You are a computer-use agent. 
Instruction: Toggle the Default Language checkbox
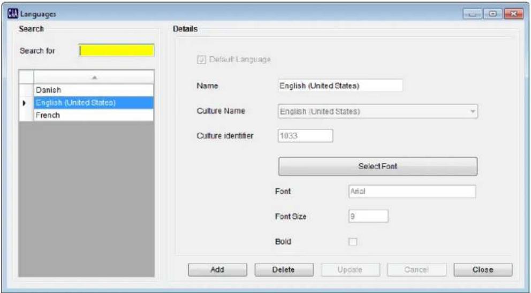201,60
